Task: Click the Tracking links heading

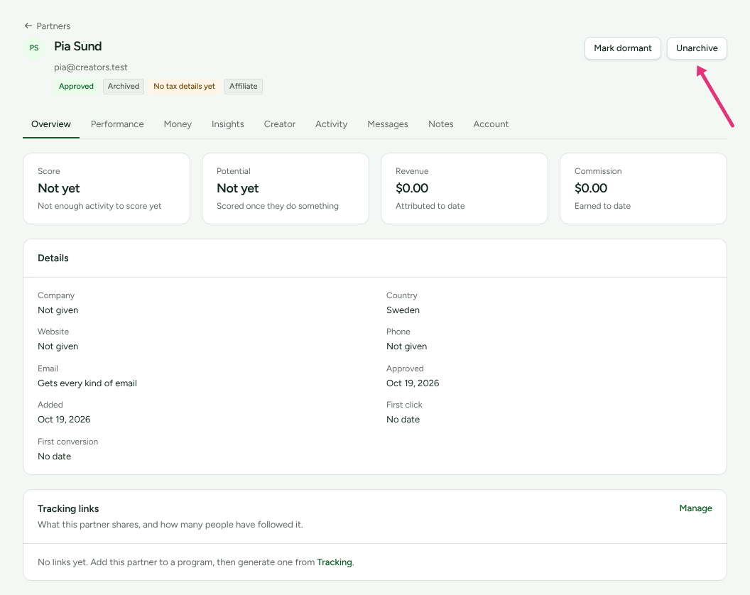Action: tap(68, 509)
